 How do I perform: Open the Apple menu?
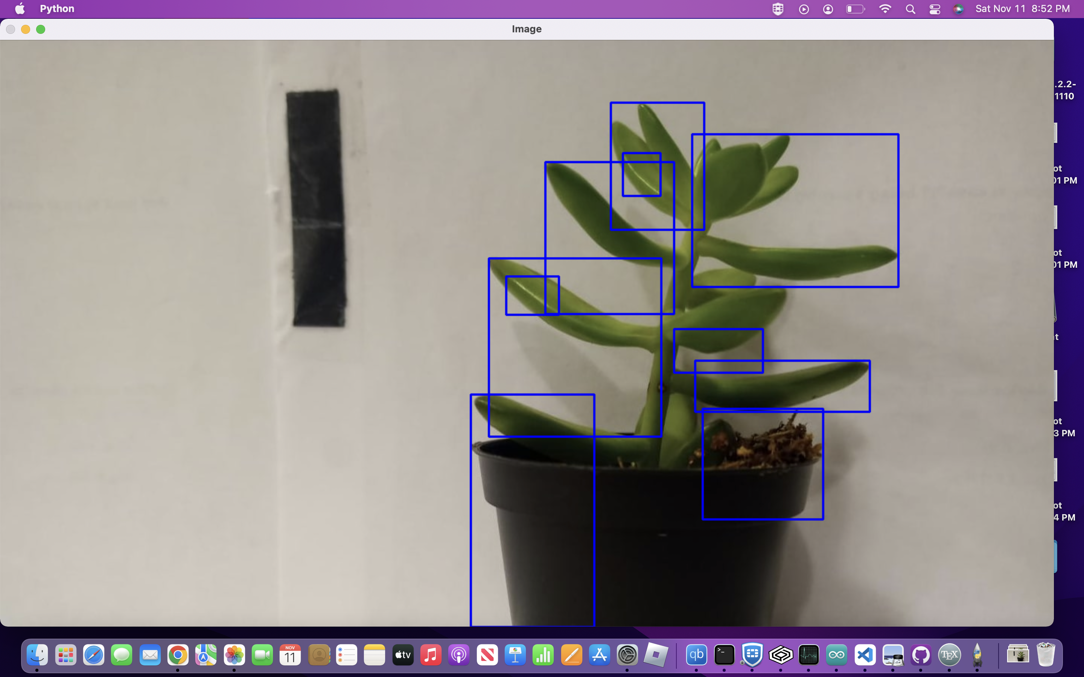(x=20, y=9)
